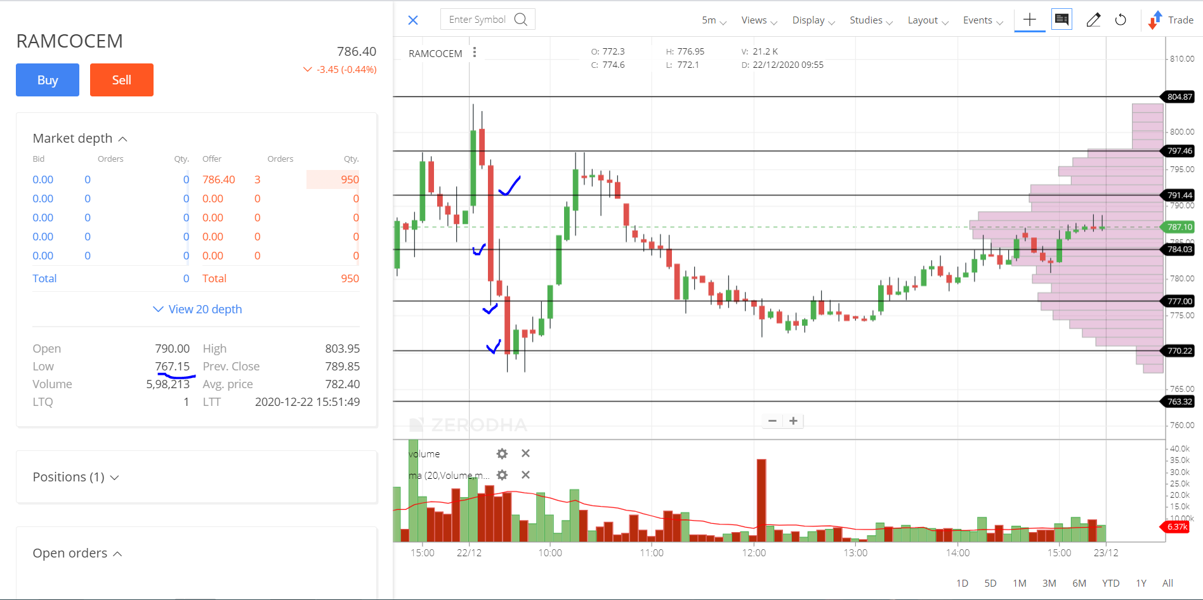Select the 1M range
This screenshot has width=1203, height=600.
coord(1020,583)
